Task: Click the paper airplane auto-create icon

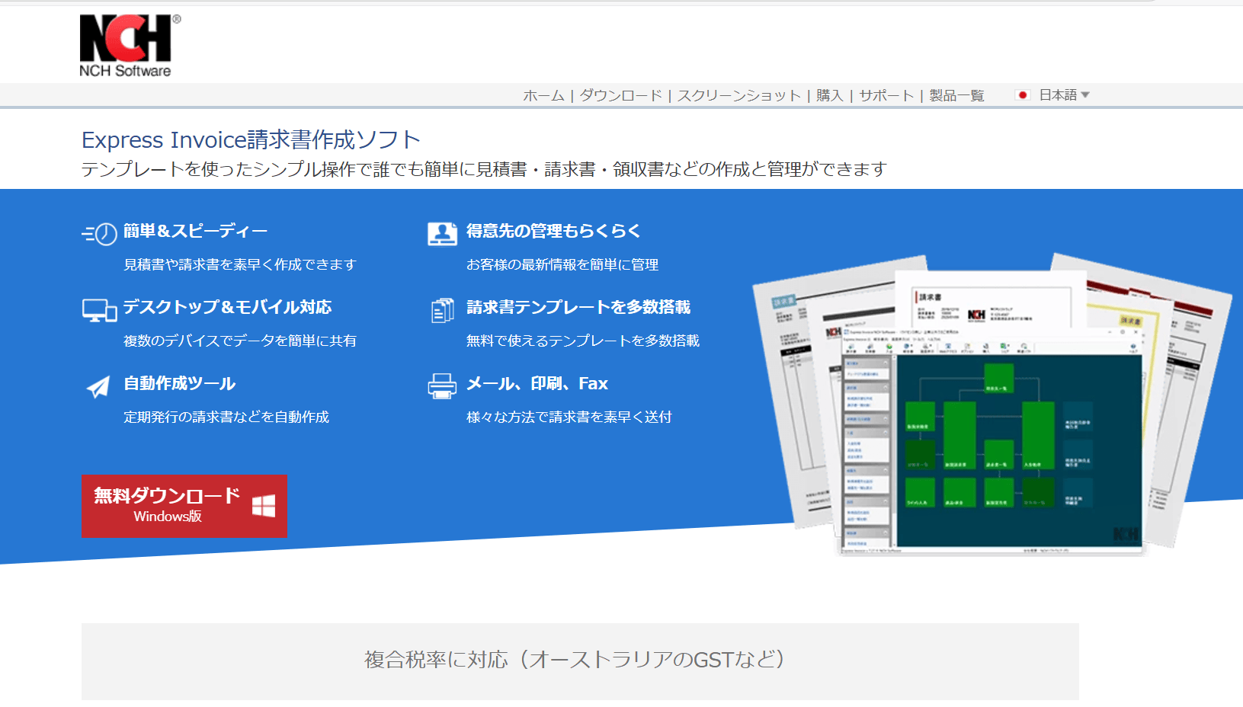Action: coord(98,387)
